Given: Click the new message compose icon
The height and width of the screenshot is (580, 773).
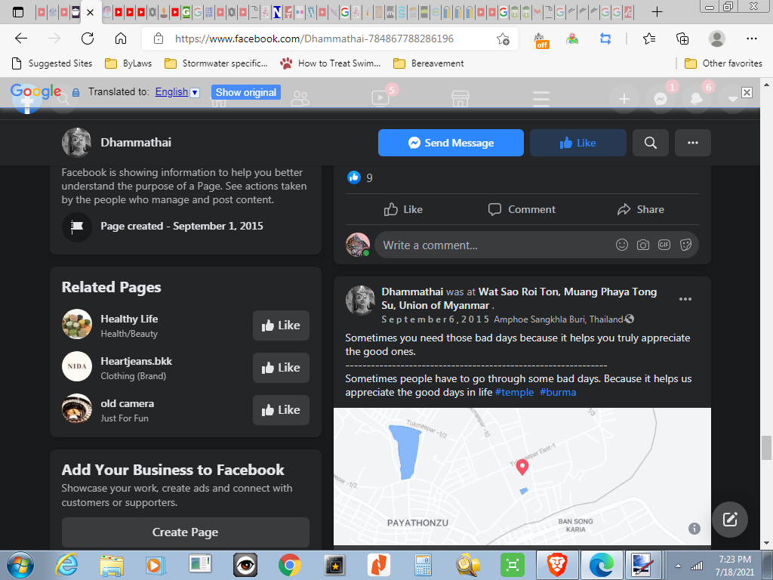Looking at the screenshot, I should coord(730,520).
